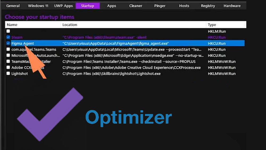
Task: Click HKLMWoW:Run type of Lightshot row
Action: coord(222,74)
